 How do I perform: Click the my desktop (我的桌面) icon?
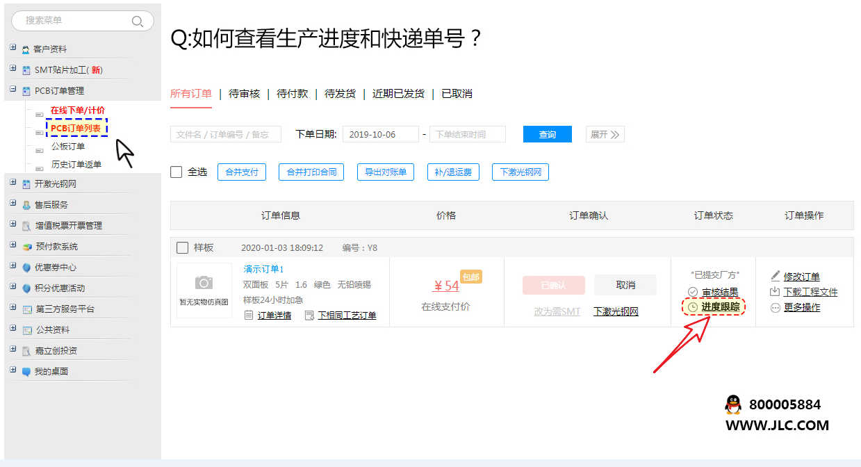26,372
